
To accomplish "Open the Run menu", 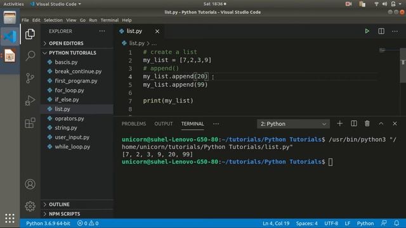I will [93, 20].
